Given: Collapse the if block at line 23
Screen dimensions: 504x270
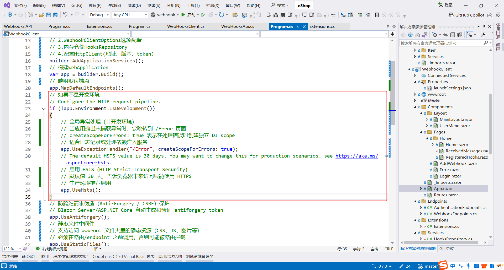Looking at the screenshot, I should pos(44,109).
